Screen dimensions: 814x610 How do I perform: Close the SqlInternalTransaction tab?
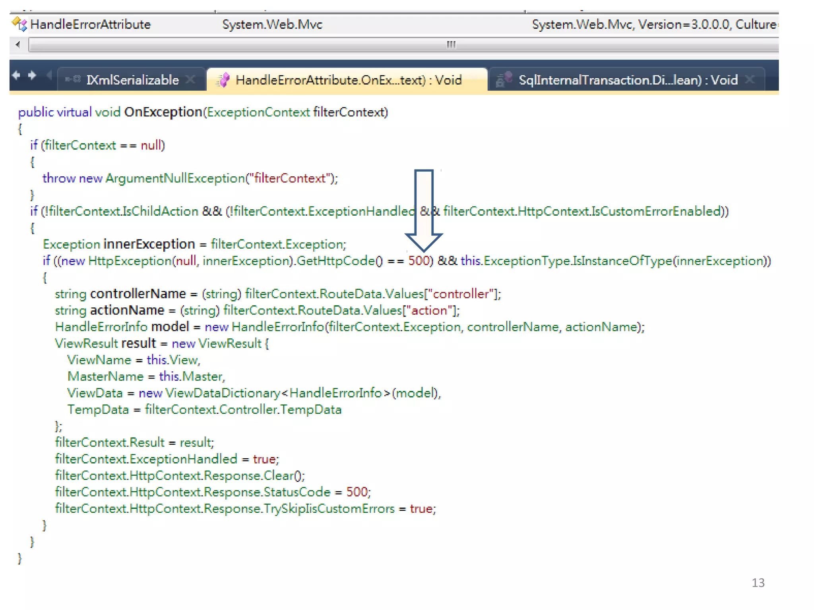(x=750, y=80)
